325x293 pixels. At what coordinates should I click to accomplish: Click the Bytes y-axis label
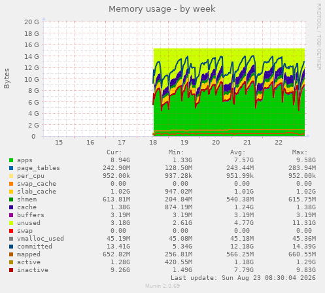click(7, 78)
